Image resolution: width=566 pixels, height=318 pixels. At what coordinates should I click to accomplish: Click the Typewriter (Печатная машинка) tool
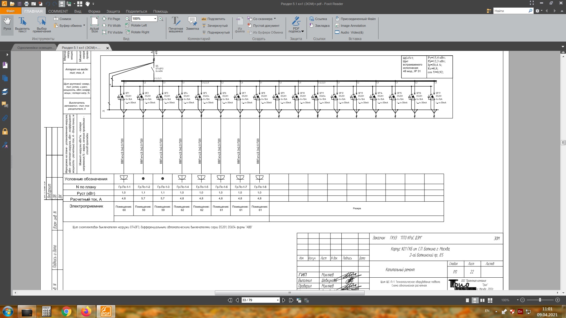[176, 24]
